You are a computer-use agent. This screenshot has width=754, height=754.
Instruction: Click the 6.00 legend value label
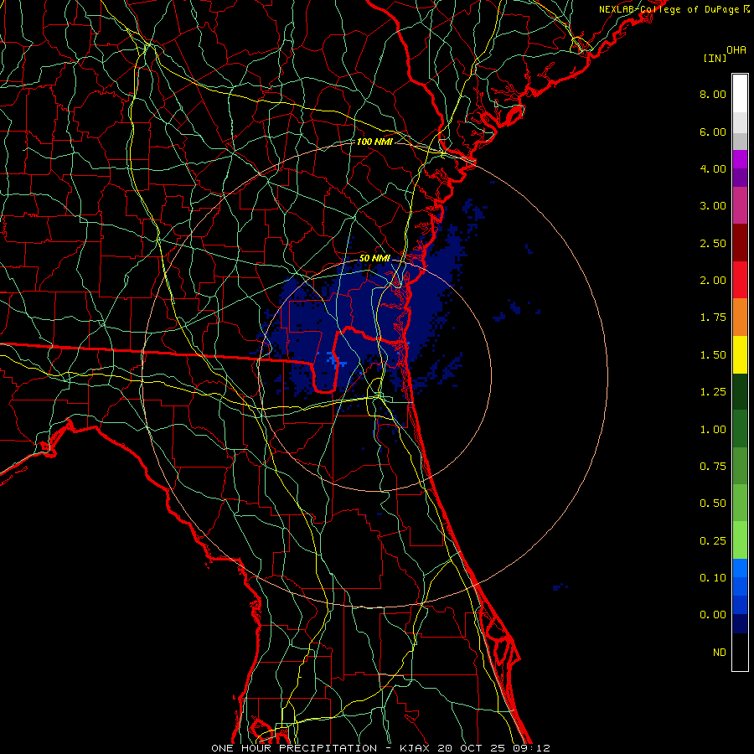(713, 132)
